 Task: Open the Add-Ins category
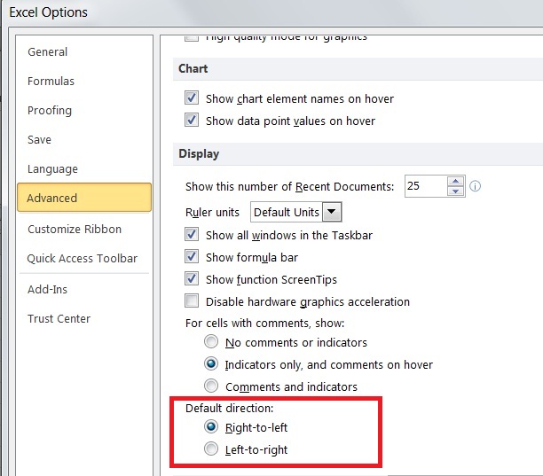click(x=47, y=289)
